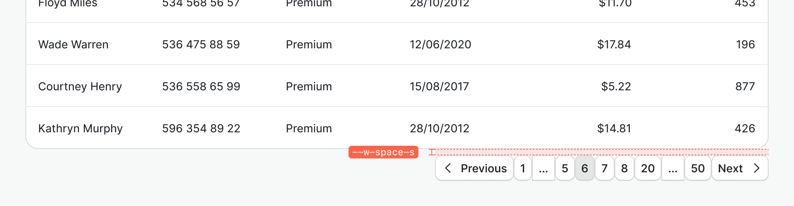Jump to last page 50
794x206 pixels.
click(698, 168)
